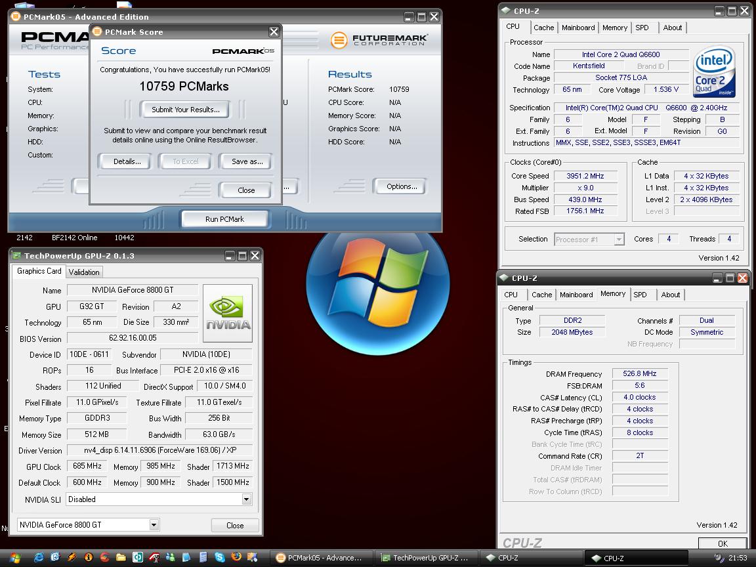Launch Firefox from quick launch

click(236, 557)
